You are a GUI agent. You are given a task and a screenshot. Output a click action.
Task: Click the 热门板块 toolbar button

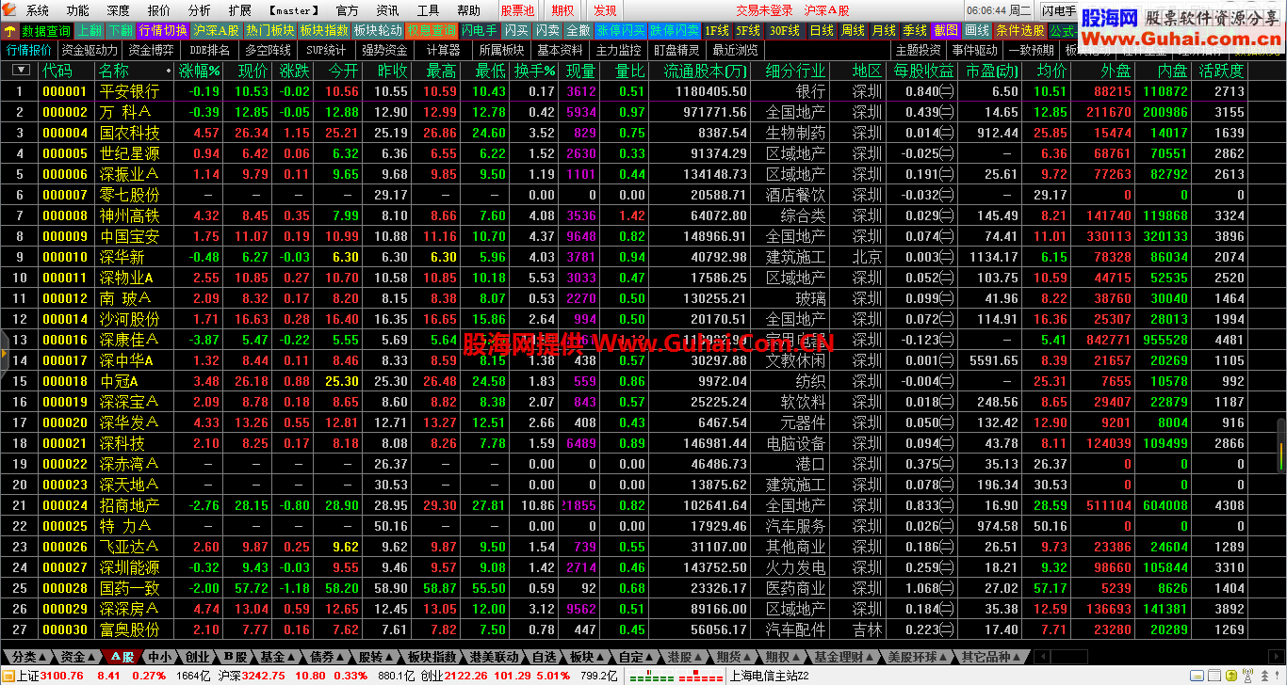[270, 30]
